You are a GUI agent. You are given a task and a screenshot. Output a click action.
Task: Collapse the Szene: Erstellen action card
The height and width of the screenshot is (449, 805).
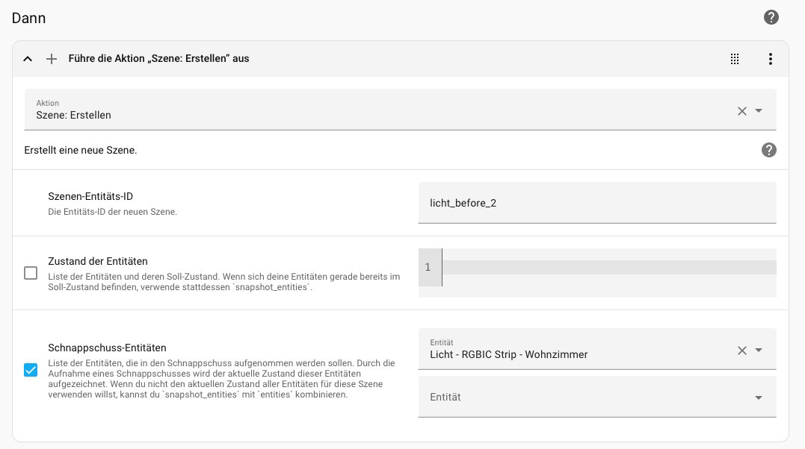click(28, 59)
